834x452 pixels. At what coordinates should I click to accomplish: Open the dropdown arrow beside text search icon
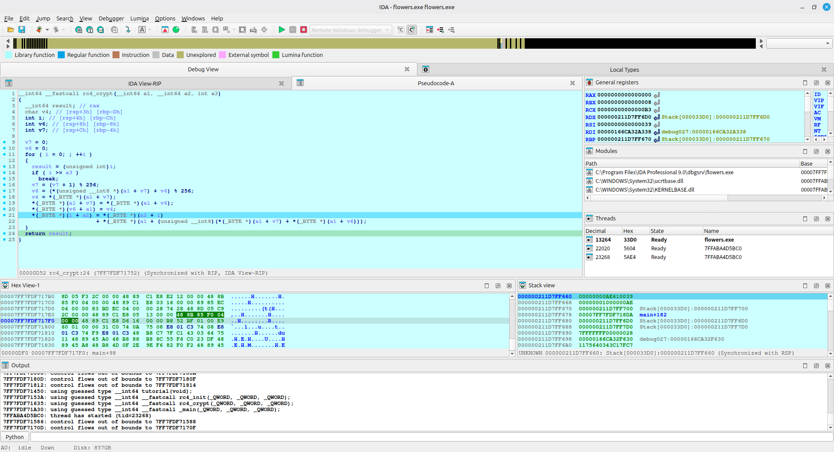pyautogui.click(x=150, y=30)
